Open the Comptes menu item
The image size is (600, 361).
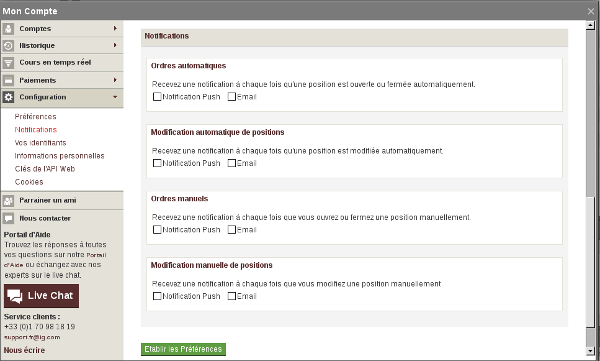point(62,29)
